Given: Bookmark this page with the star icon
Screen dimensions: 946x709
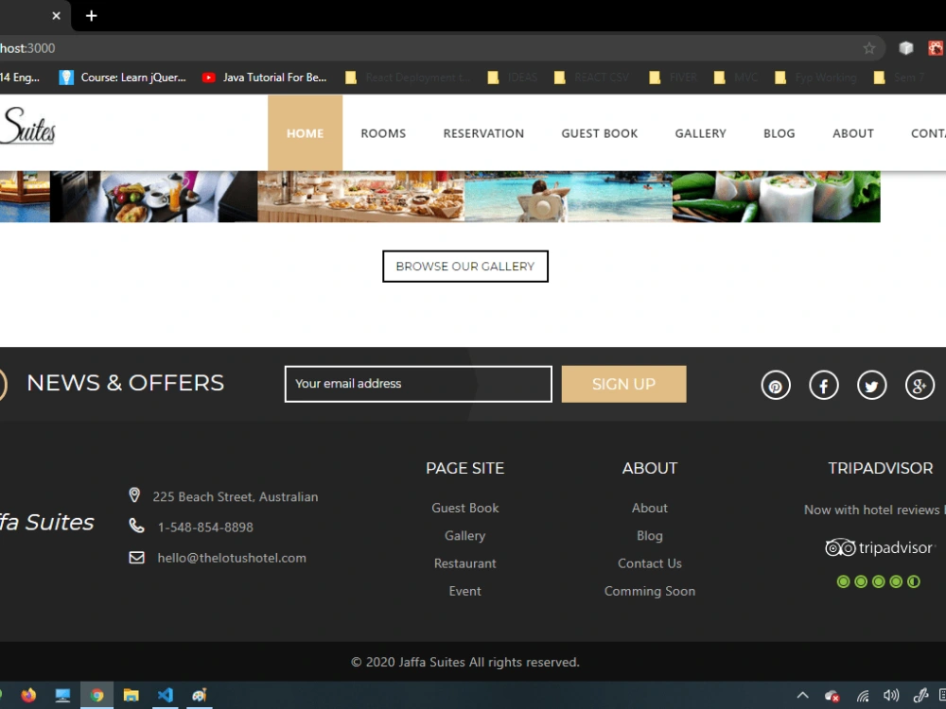Looking at the screenshot, I should (x=868, y=48).
